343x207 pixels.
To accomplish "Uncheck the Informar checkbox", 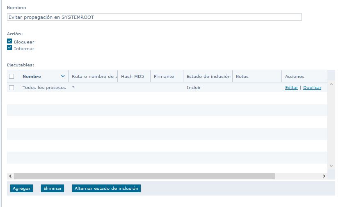I will 9,48.
